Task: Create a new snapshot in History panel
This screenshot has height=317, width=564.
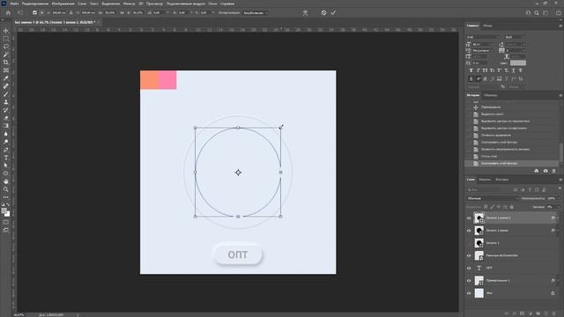Action: [545, 171]
